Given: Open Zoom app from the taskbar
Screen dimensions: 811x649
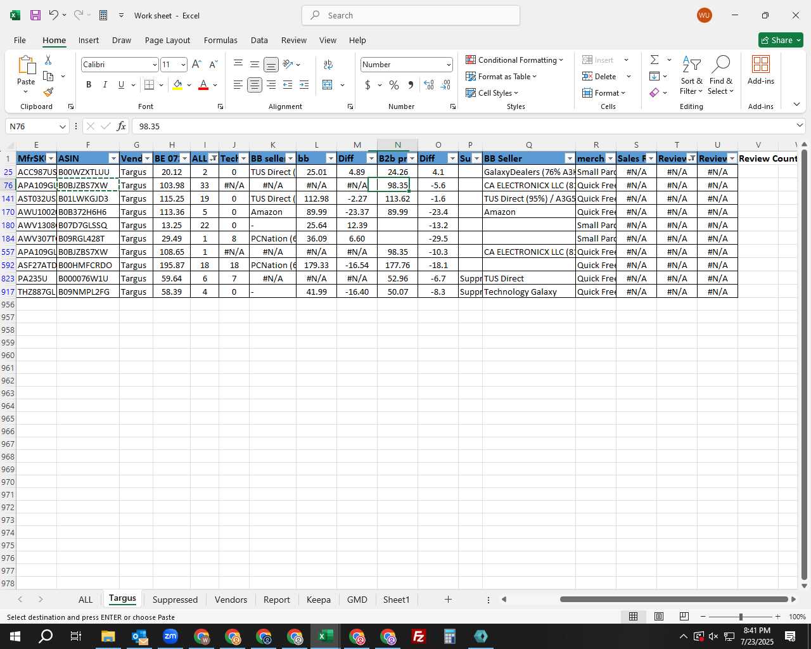Looking at the screenshot, I should click(170, 636).
